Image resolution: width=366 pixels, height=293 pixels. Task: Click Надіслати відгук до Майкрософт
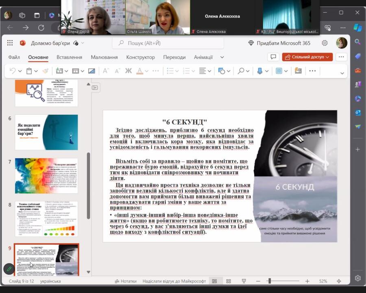[174, 281]
